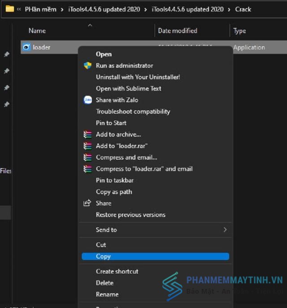Choose Open from the context menu
Image resolution: width=287 pixels, height=308 pixels.
(x=104, y=54)
